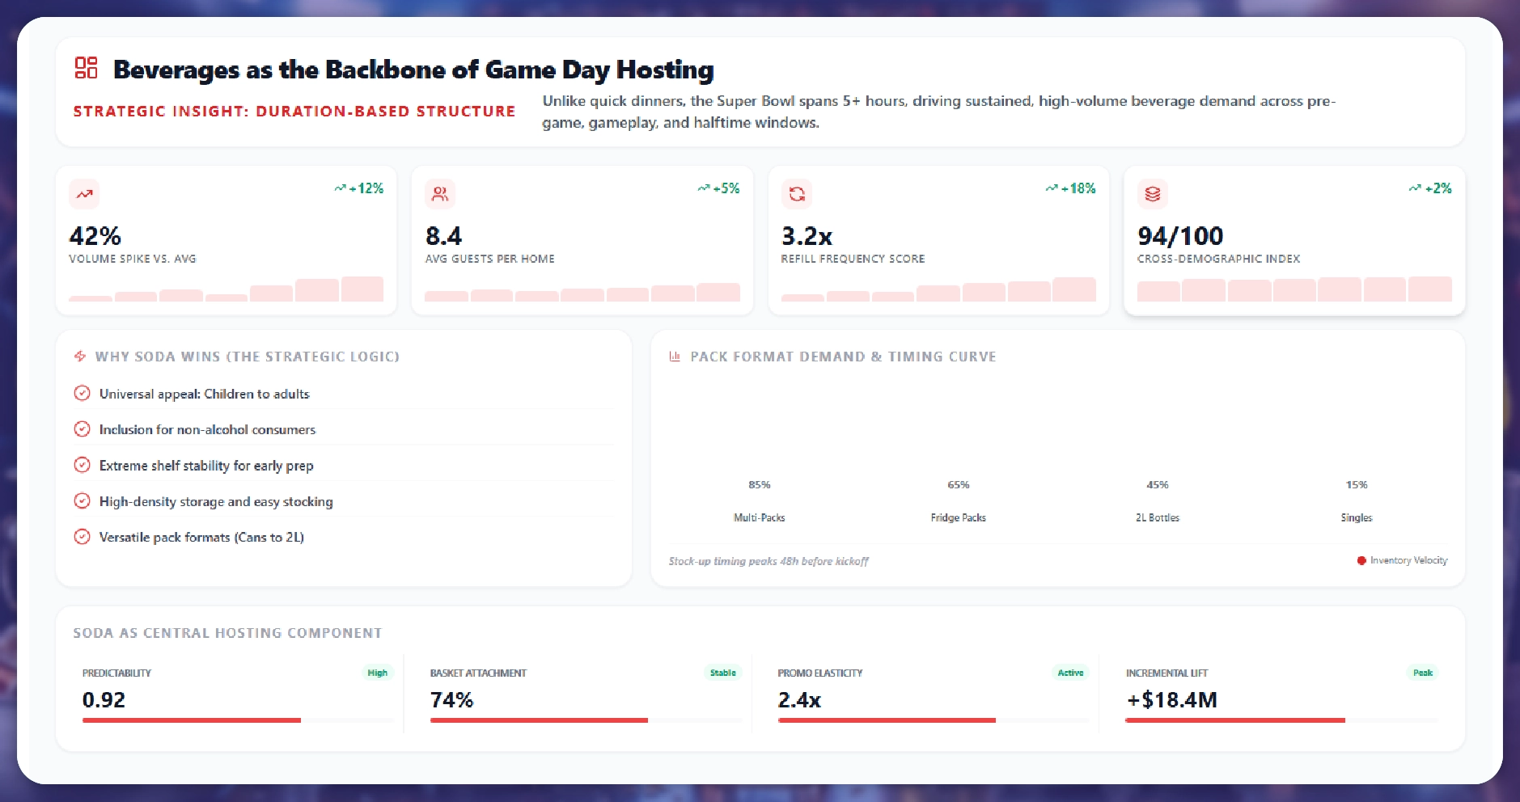This screenshot has width=1520, height=802.
Task: Click the check circle beside Extreme shelf stability
Action: tap(82, 465)
